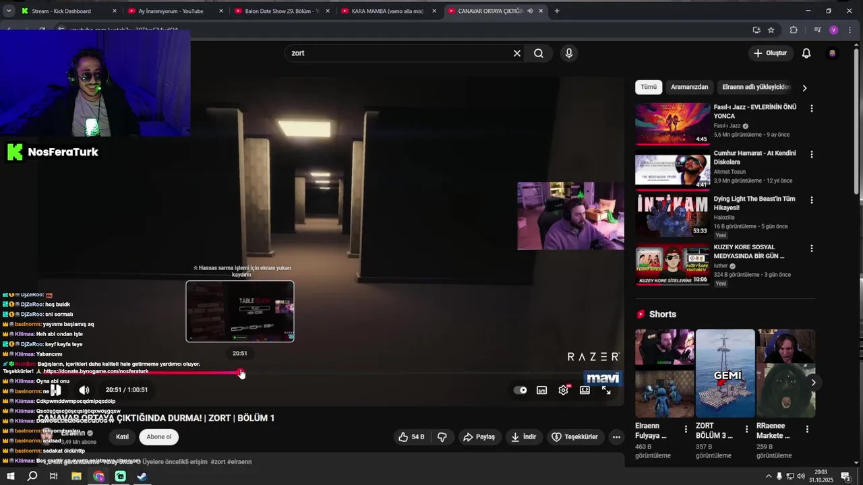The image size is (863, 485).
Task: Toggle fullscreen in the player
Action: 606,390
